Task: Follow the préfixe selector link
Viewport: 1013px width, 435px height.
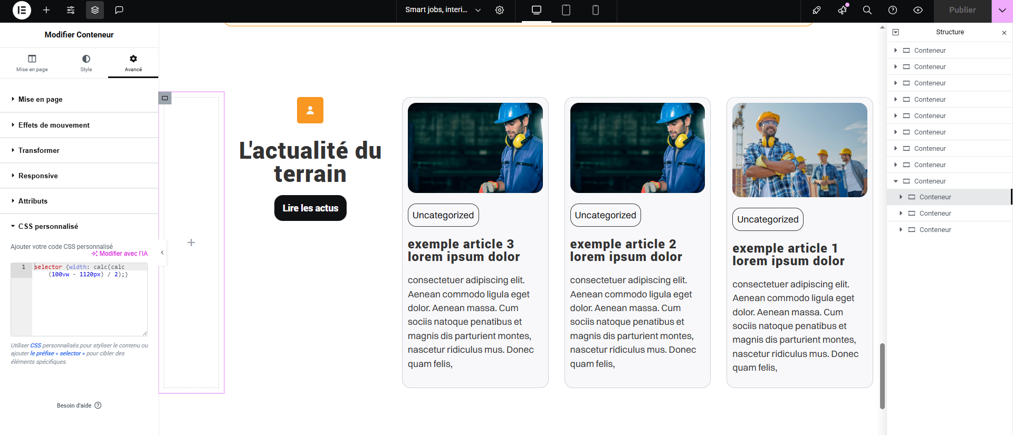Action: coord(58,354)
